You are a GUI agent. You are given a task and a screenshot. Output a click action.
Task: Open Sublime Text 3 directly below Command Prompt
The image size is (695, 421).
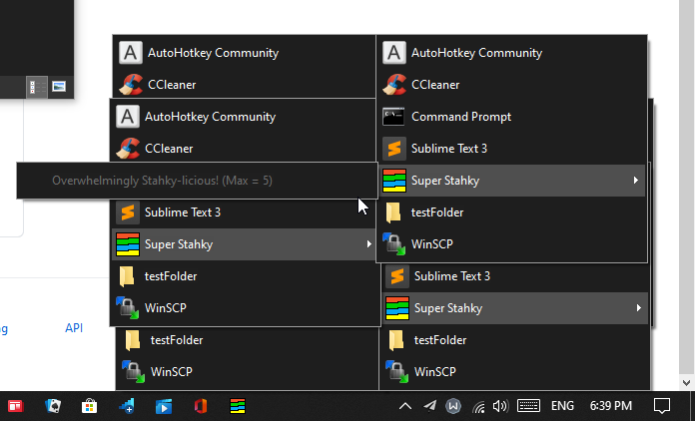click(512, 149)
